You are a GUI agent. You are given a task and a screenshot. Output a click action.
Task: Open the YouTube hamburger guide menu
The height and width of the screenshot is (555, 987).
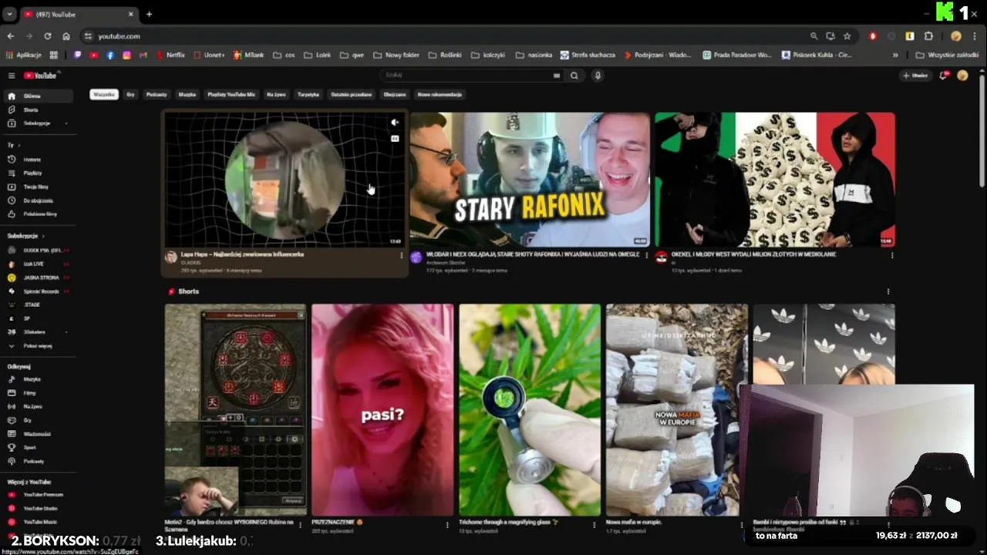[12, 76]
